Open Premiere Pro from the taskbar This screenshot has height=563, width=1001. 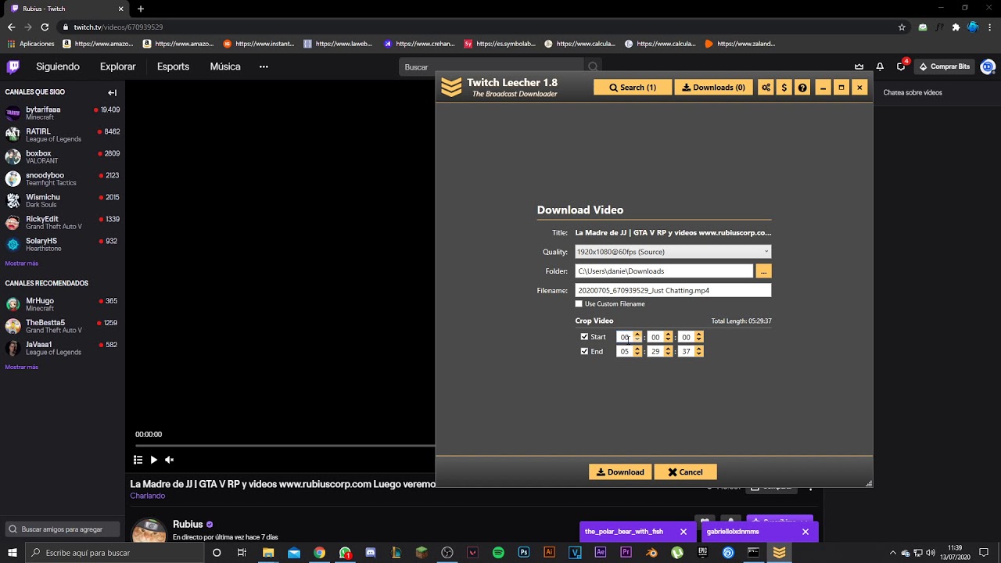pos(626,552)
